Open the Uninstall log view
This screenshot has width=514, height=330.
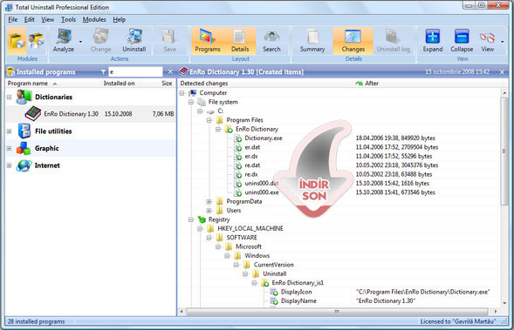393,41
